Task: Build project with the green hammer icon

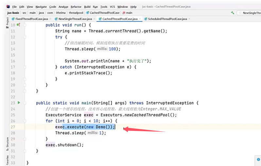Action: (233, 13)
